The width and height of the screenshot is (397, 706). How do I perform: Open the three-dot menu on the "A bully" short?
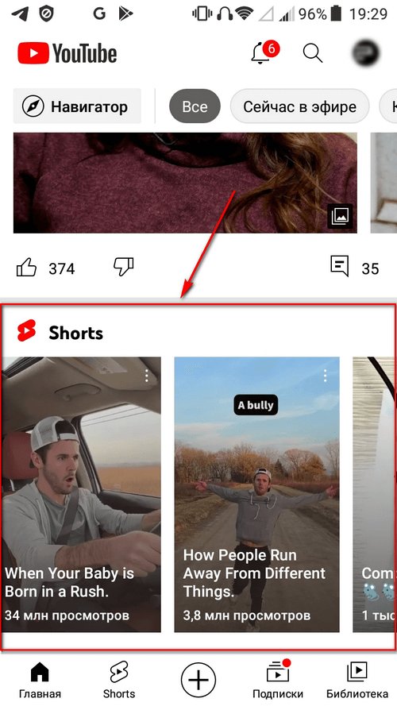point(325,376)
